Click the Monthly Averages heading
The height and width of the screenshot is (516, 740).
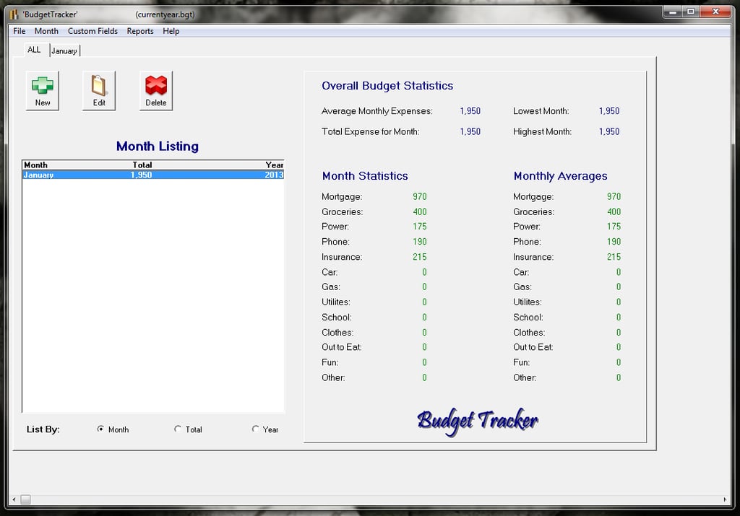[x=560, y=176]
